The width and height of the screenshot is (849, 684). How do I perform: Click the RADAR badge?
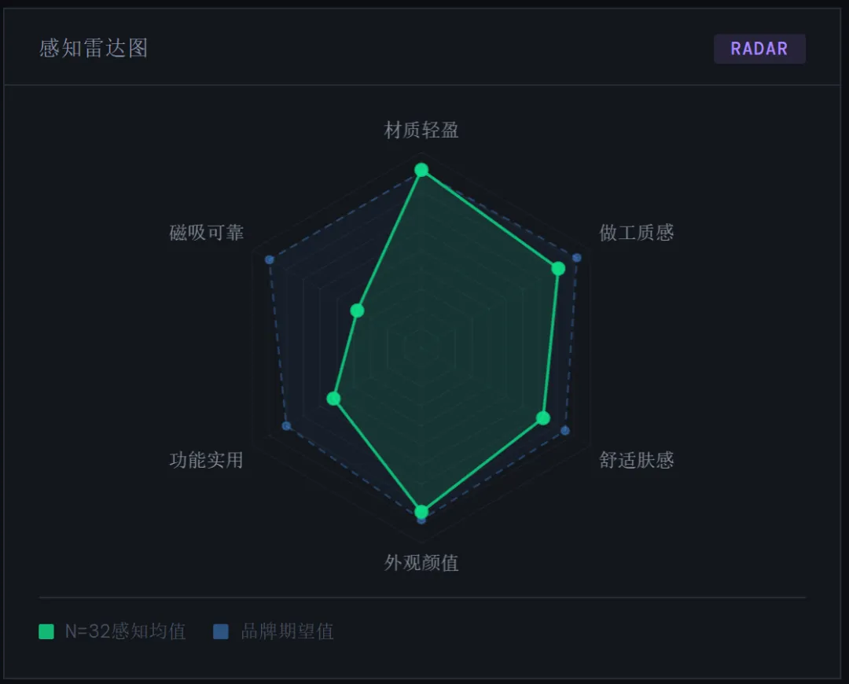[759, 49]
